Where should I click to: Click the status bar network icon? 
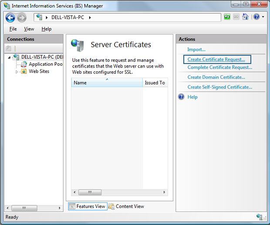(x=260, y=217)
